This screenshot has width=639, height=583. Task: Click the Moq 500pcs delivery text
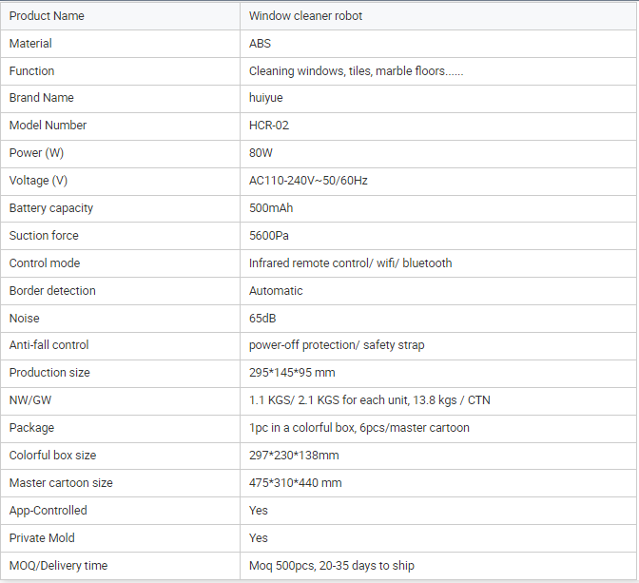point(331,566)
